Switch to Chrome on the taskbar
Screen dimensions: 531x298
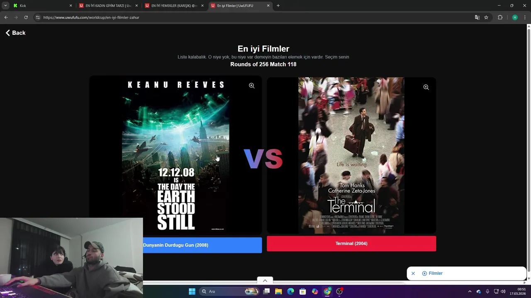(x=327, y=291)
